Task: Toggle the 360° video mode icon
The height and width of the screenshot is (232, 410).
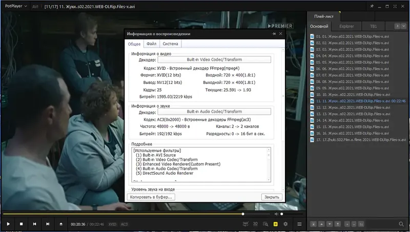Action: 245,224
